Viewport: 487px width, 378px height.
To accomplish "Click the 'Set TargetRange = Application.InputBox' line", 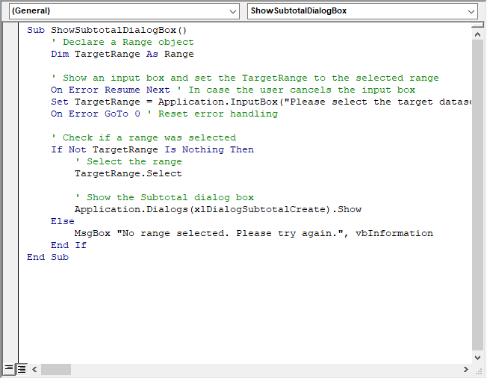I will click(261, 102).
